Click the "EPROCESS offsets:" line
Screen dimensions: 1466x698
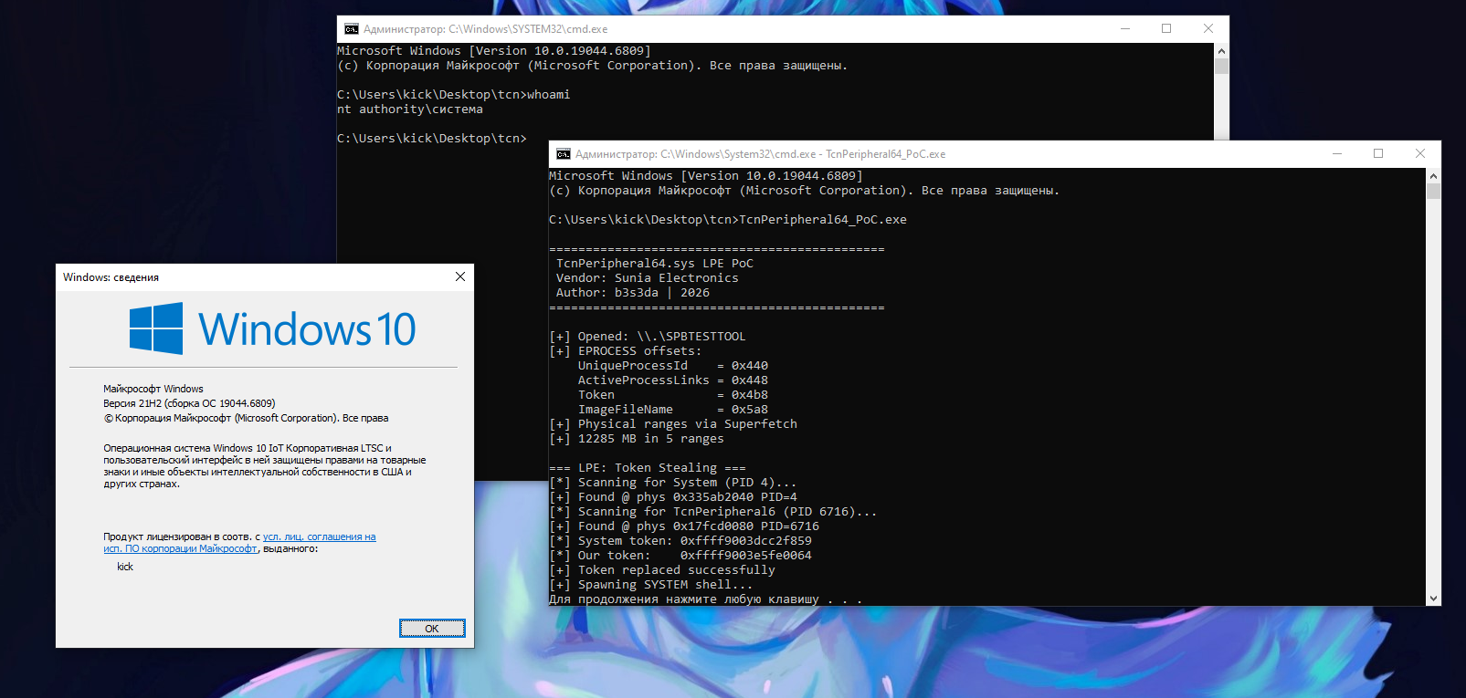pos(626,351)
